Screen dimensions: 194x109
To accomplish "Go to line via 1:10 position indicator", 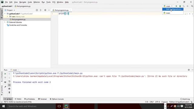I will tap(146, 102).
